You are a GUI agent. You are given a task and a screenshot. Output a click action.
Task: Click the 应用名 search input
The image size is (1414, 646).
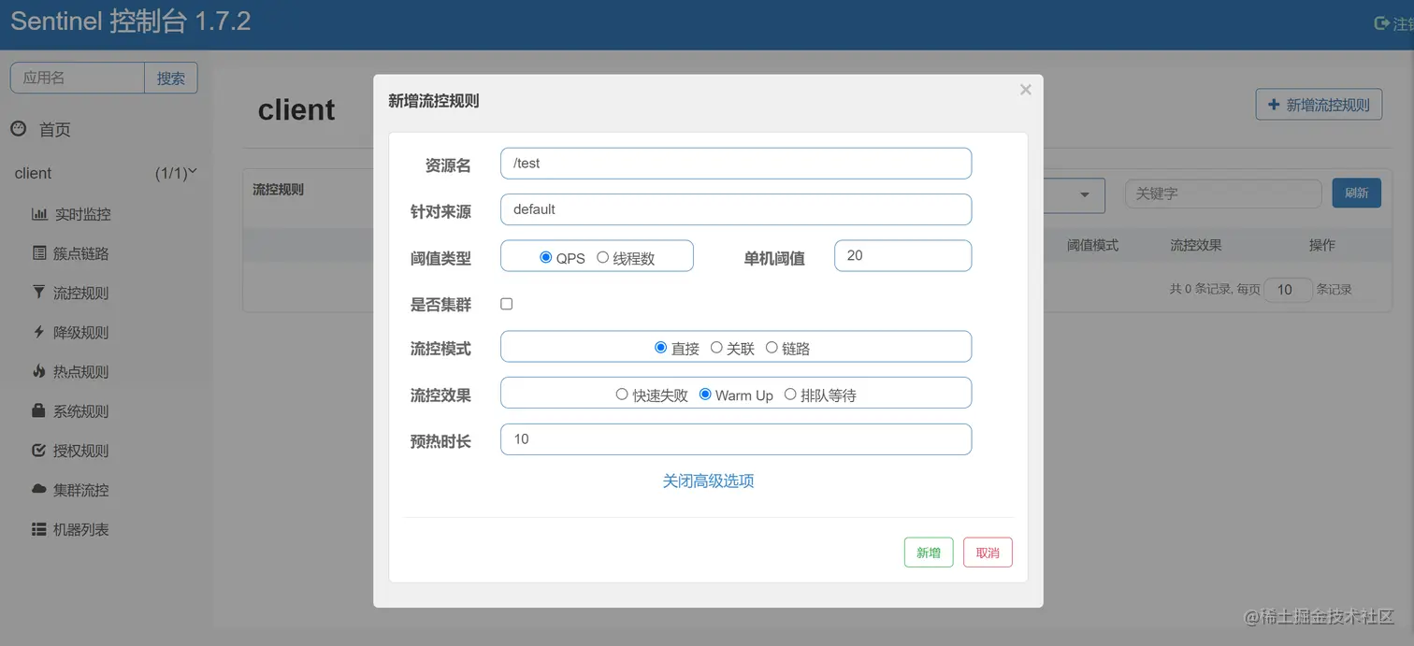[78, 79]
